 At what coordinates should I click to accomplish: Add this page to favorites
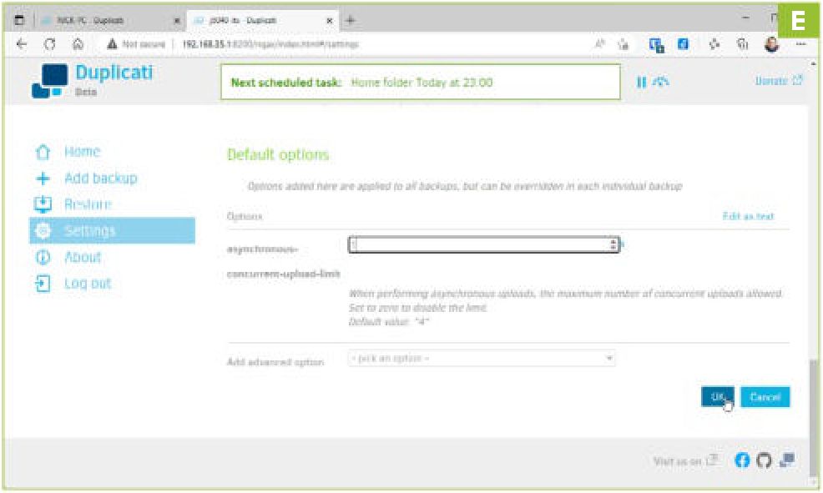(624, 44)
